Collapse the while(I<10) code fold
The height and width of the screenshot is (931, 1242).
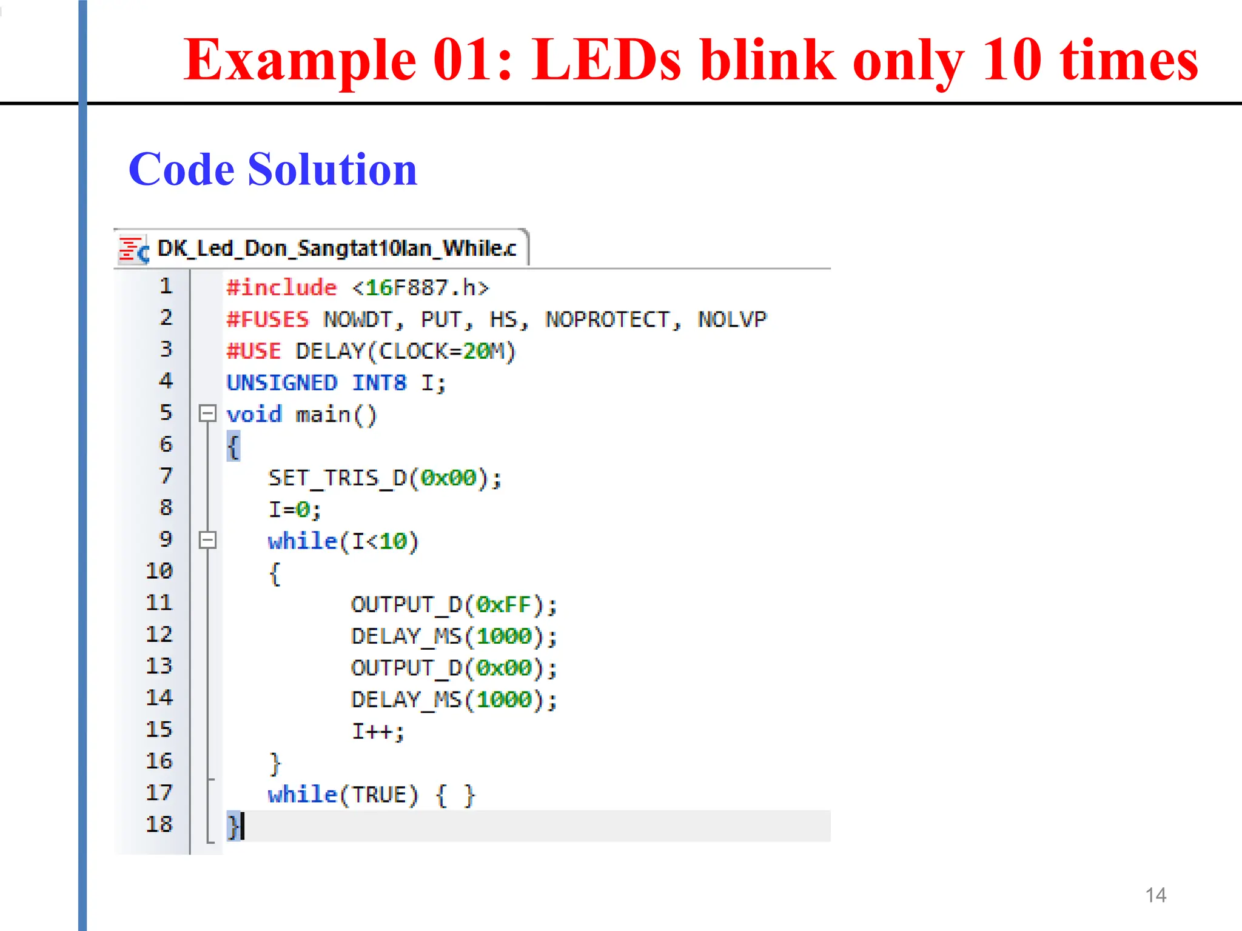click(207, 540)
